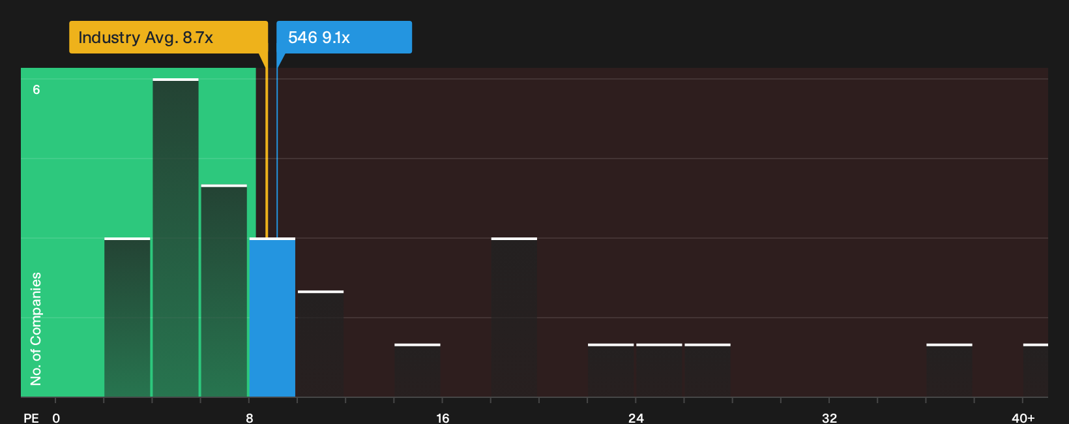Click the bar at the 40+ PE mark
Screen dimensions: 1069x424
click(x=1036, y=371)
